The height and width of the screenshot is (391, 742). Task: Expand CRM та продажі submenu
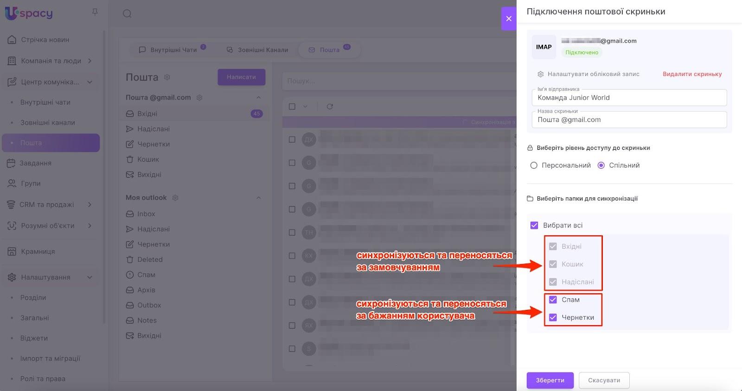(x=90, y=204)
